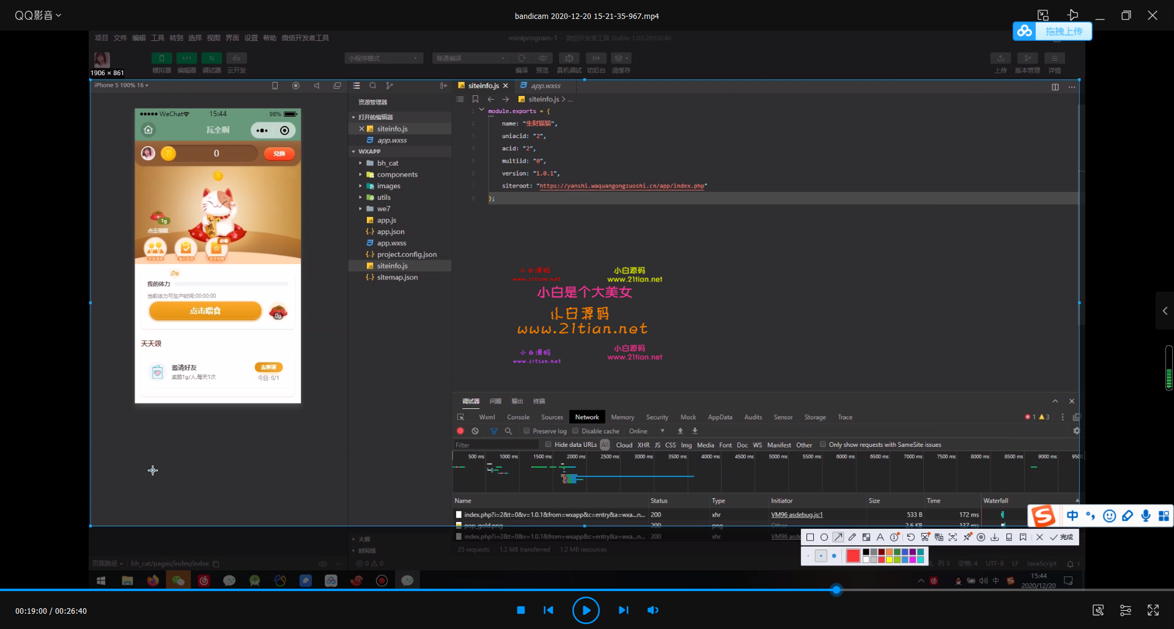Stop video playback in QQ Player
This screenshot has height=629, width=1174.
(521, 610)
